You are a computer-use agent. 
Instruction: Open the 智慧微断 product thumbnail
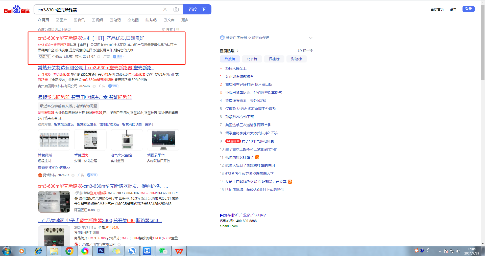point(54,140)
